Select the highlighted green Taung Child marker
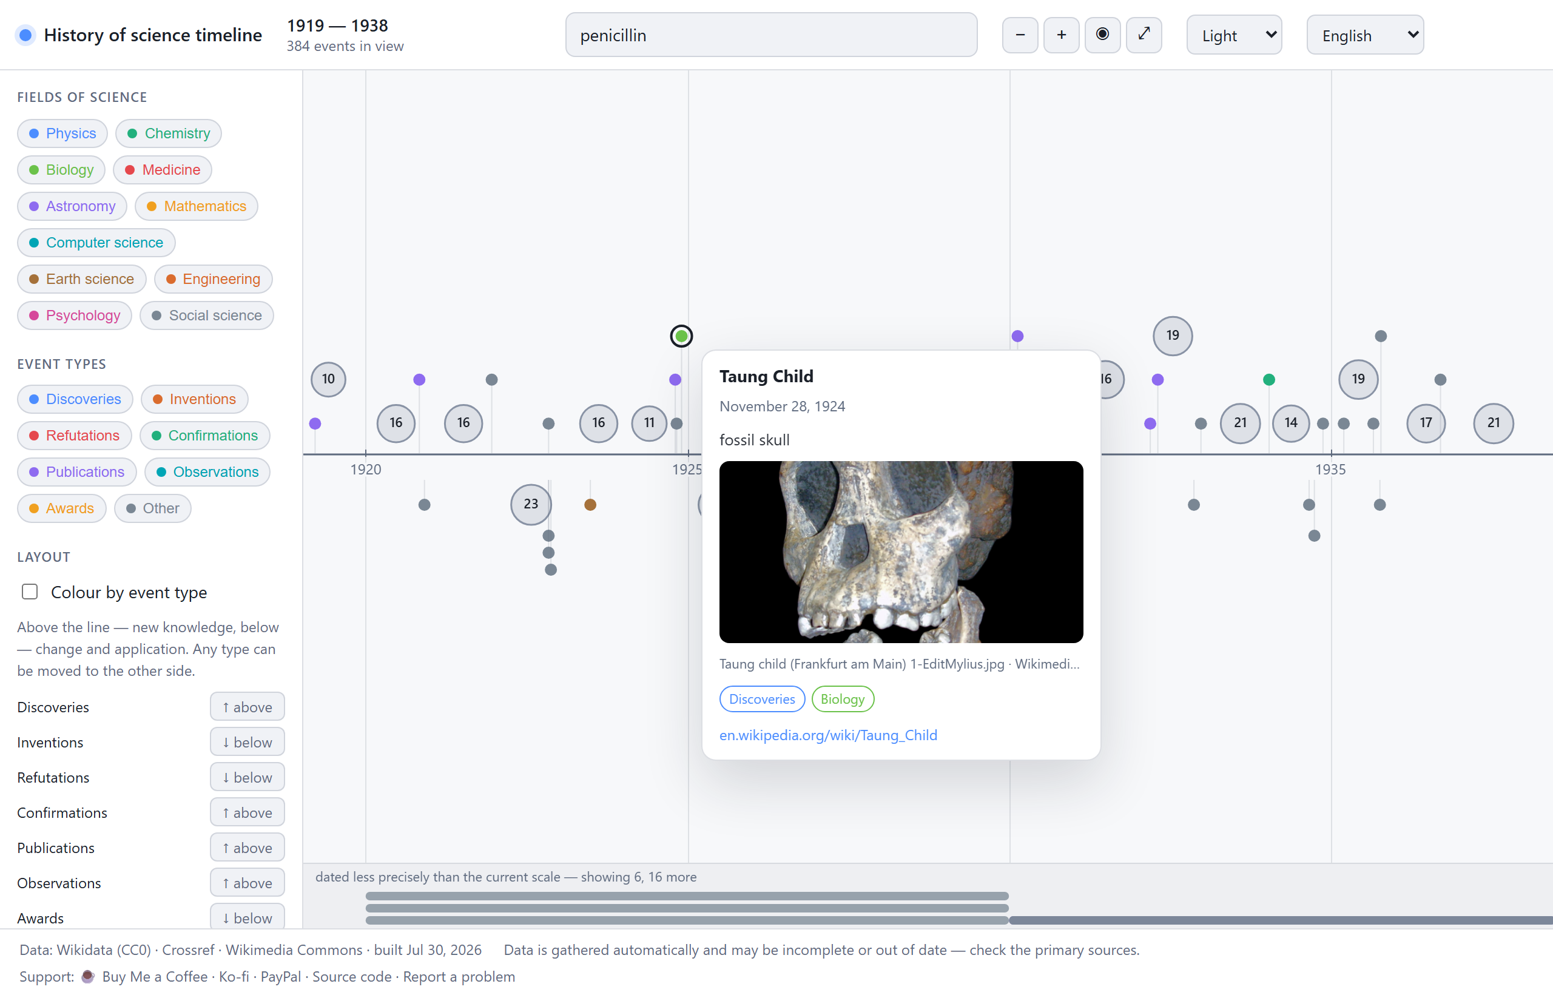 click(681, 336)
